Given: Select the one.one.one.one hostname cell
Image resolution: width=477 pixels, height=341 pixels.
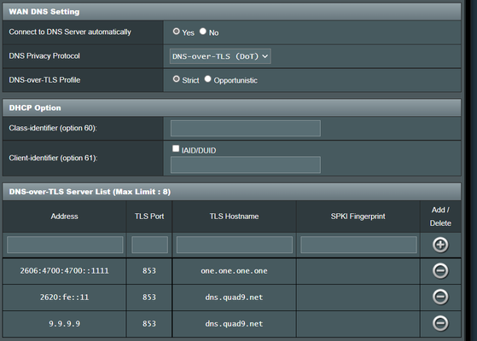Looking at the screenshot, I should point(234,271).
